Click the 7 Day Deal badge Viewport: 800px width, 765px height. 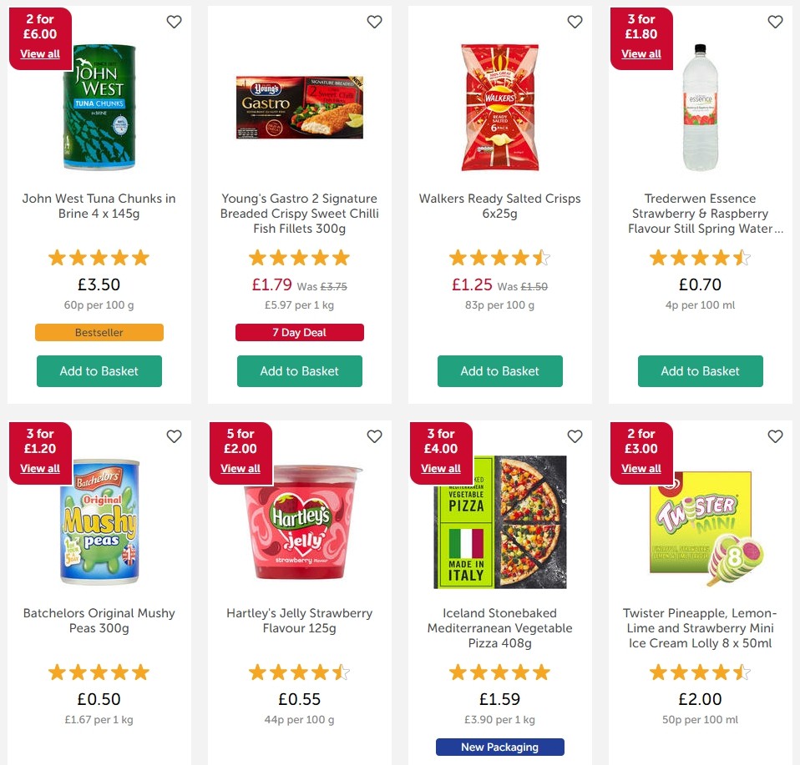tap(299, 332)
